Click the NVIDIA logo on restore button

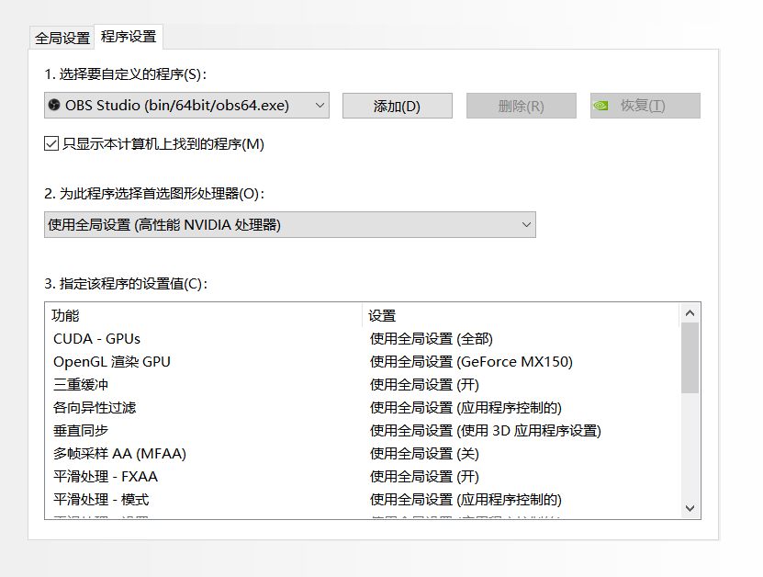[x=601, y=105]
